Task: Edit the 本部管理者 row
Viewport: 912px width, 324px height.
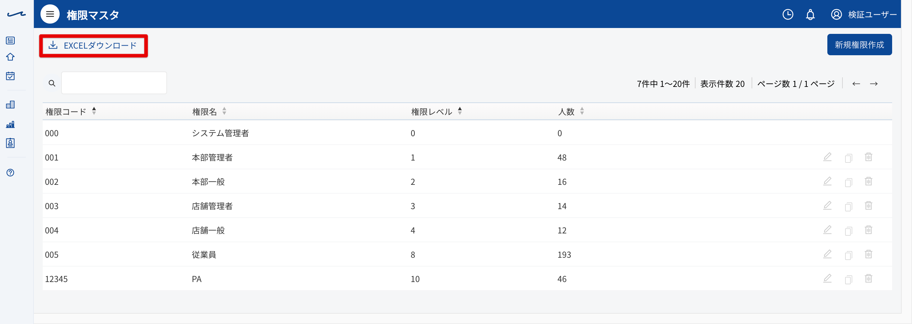Action: (827, 157)
